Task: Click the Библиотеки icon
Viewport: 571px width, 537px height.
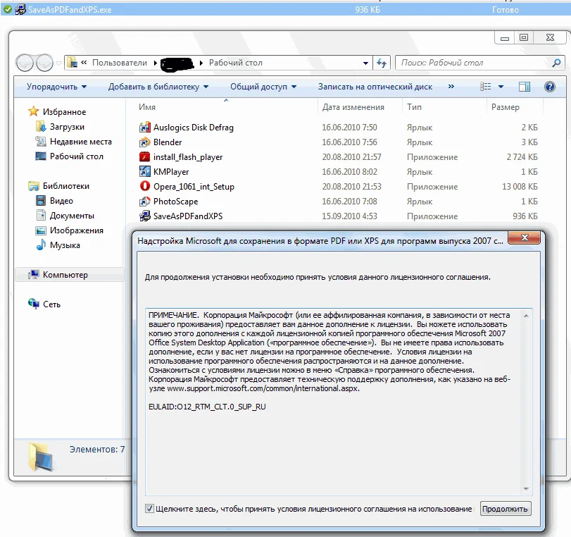Action: click(34, 186)
